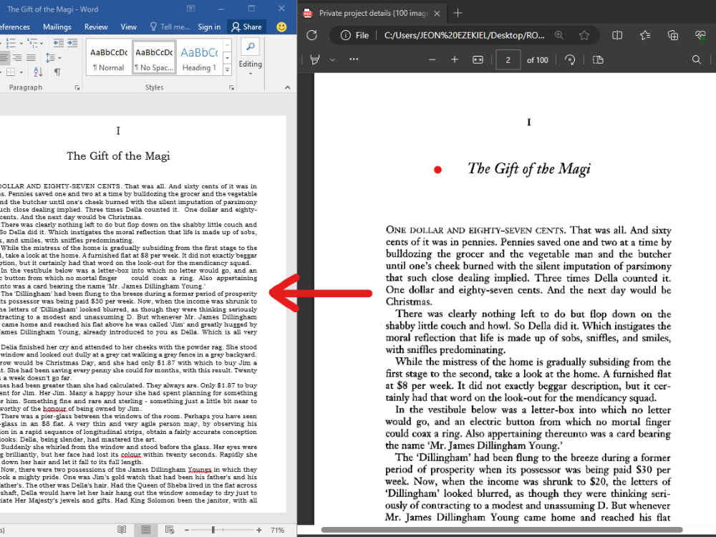Expand the Styles gallery more arrow
The height and width of the screenshot is (537, 716).
coord(227,69)
